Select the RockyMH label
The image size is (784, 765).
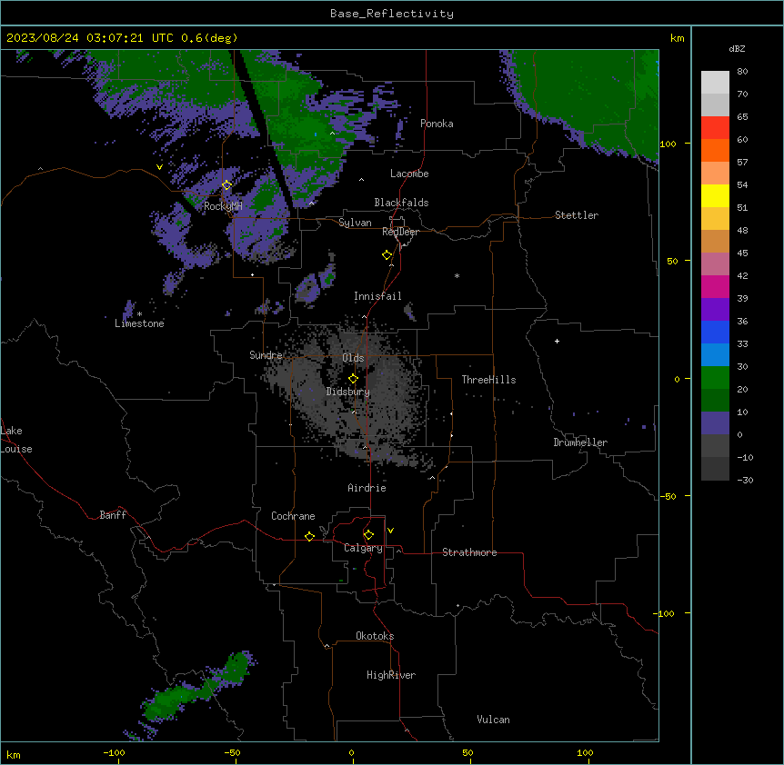pyautogui.click(x=223, y=206)
